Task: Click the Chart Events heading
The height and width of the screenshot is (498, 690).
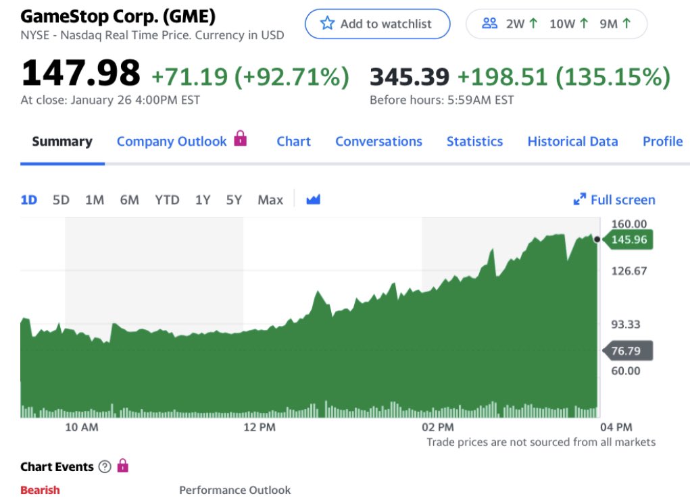Action: [x=57, y=466]
